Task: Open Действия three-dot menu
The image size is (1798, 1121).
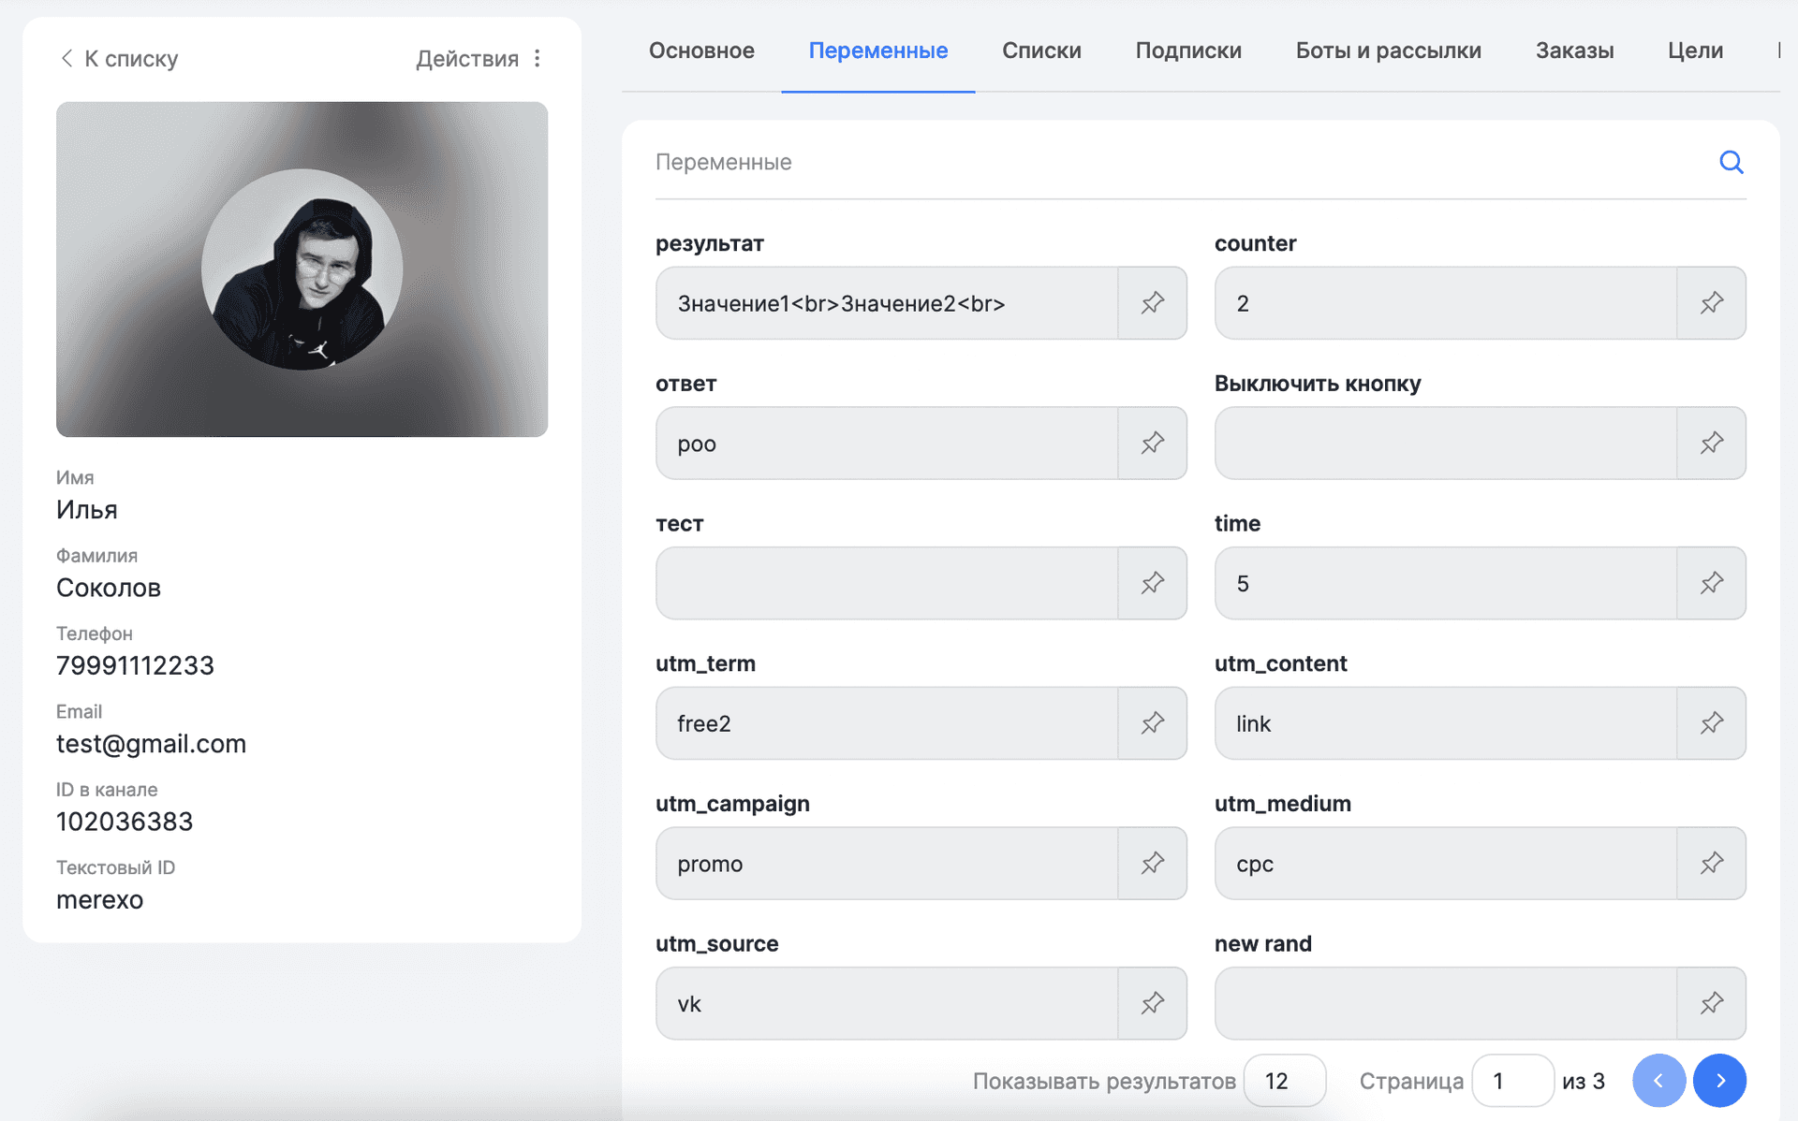Action: (x=538, y=59)
